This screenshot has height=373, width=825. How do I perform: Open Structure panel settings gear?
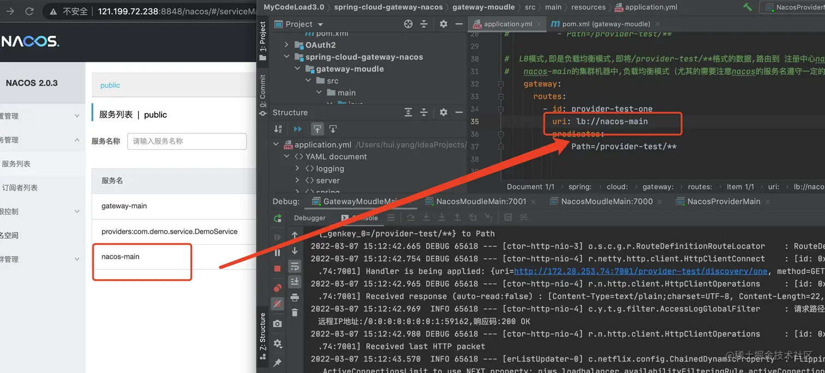coord(443,112)
